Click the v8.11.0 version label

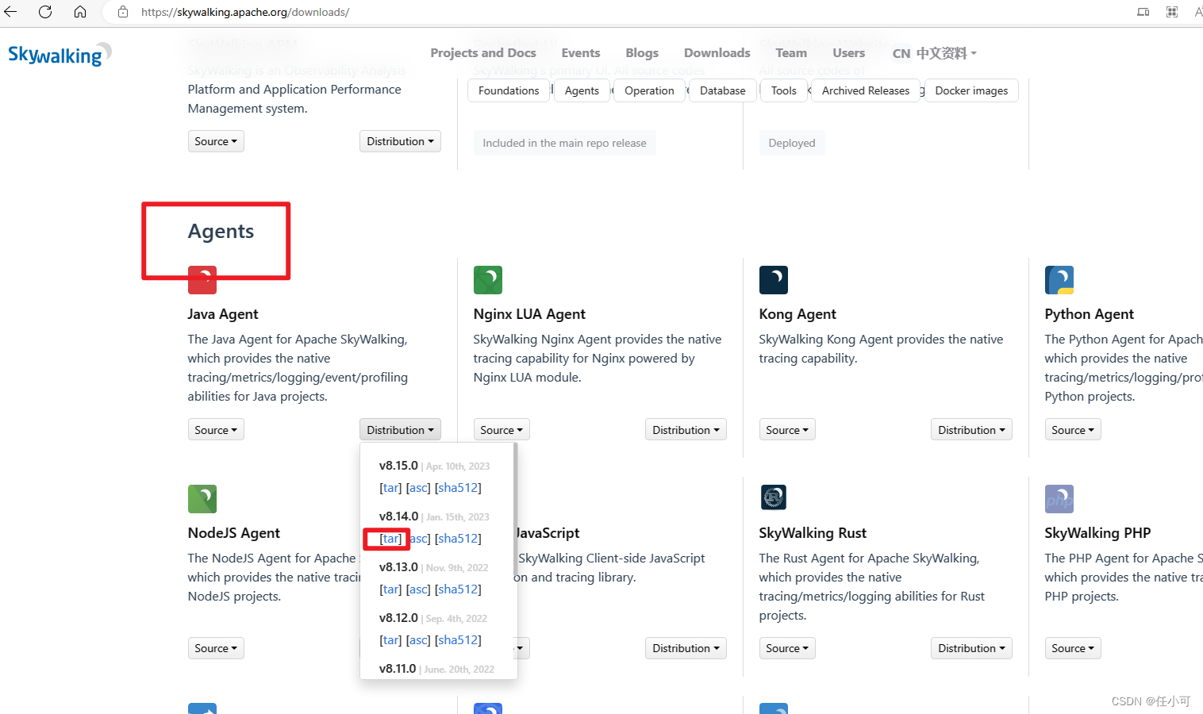[398, 669]
